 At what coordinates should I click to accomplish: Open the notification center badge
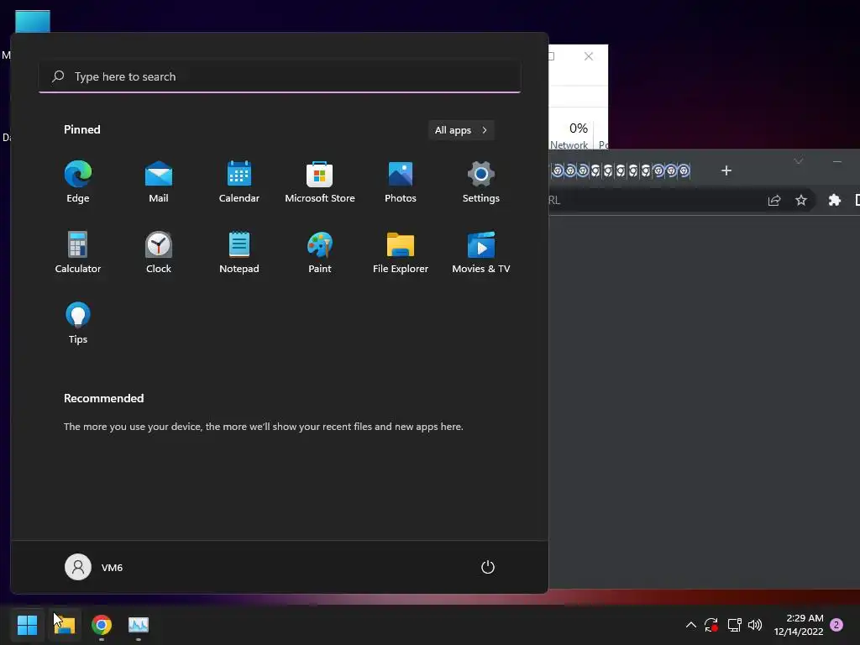click(836, 625)
